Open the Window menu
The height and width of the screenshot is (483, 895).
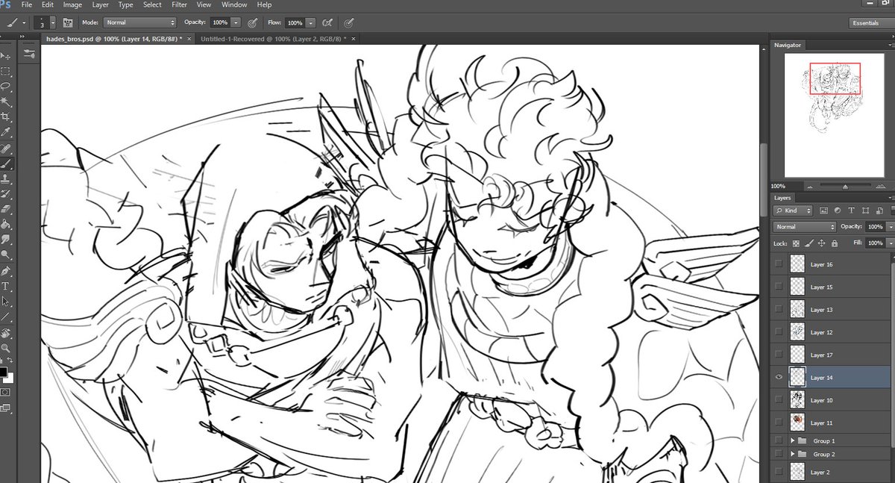(234, 4)
